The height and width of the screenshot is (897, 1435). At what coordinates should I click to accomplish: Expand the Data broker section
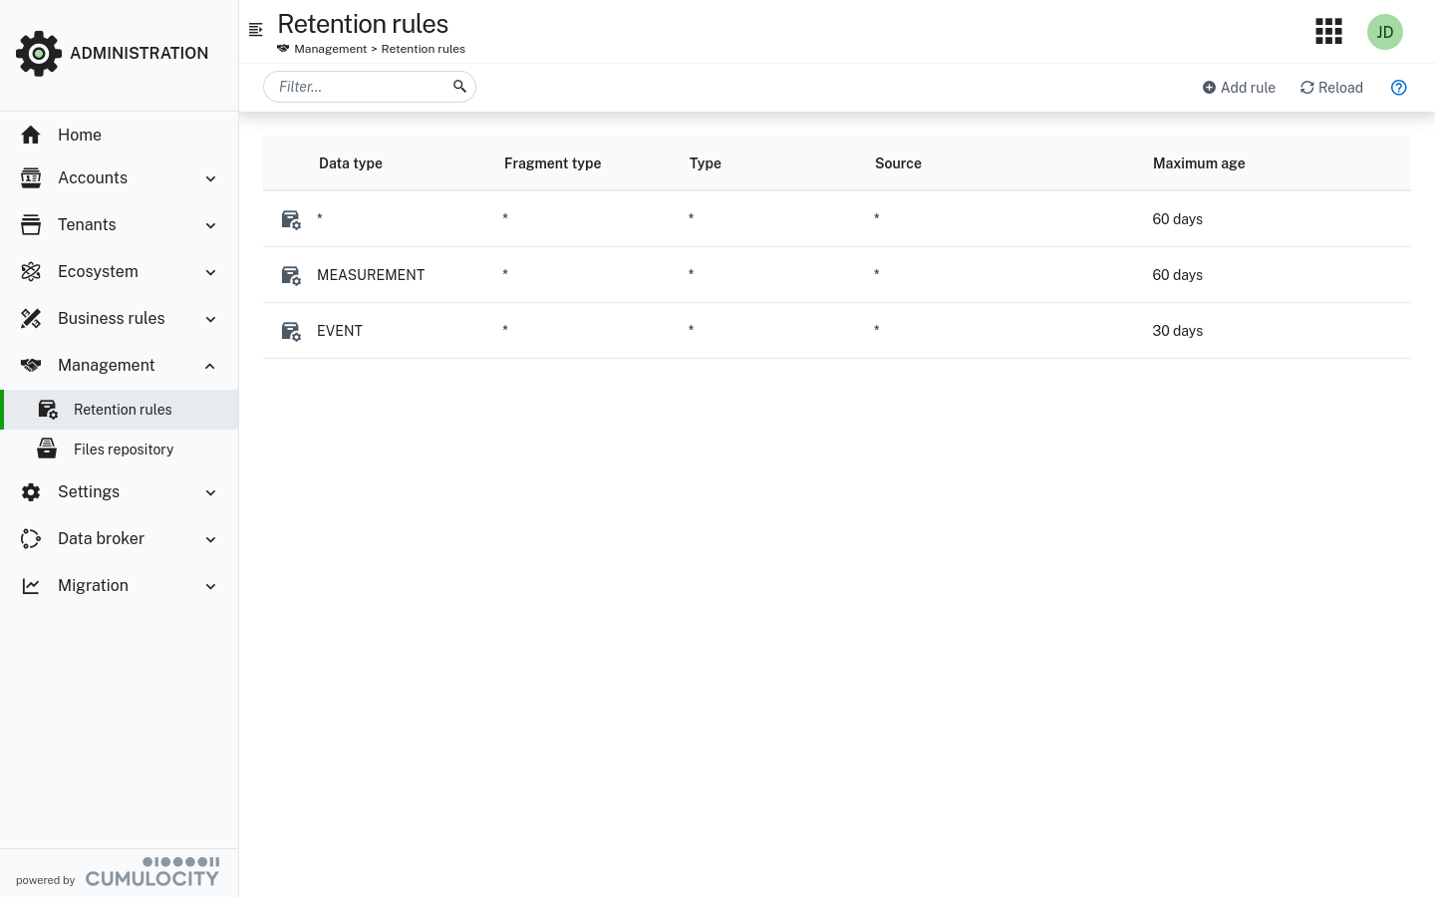click(x=119, y=539)
